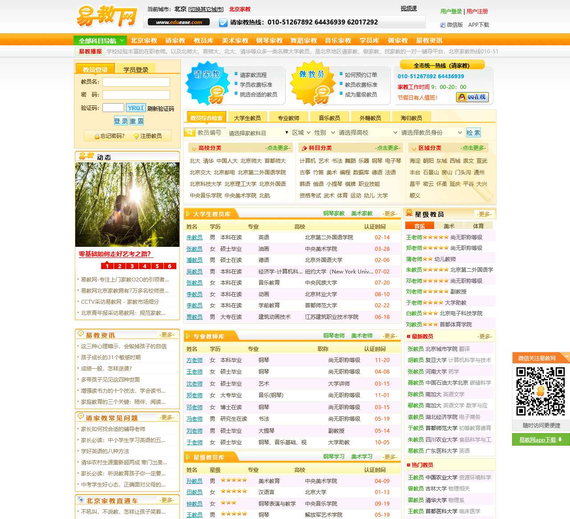This screenshot has width=570, height=519.
Task: Click the yellow 做教员 badge icon
Action: click(313, 84)
